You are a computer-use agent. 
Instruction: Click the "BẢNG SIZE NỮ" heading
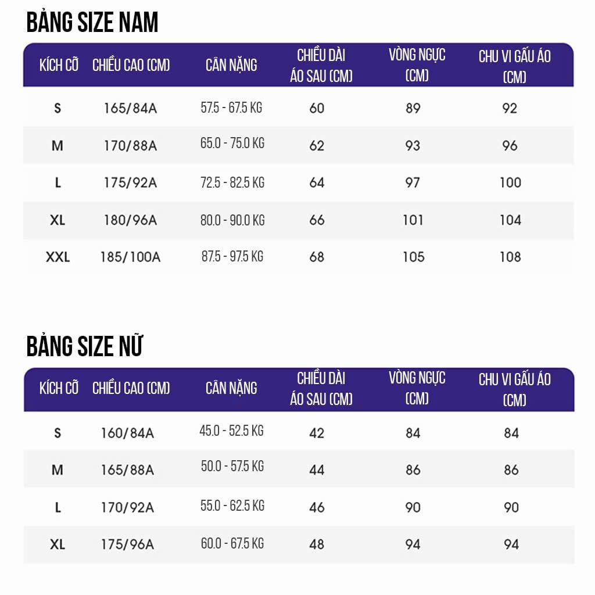pos(85,347)
